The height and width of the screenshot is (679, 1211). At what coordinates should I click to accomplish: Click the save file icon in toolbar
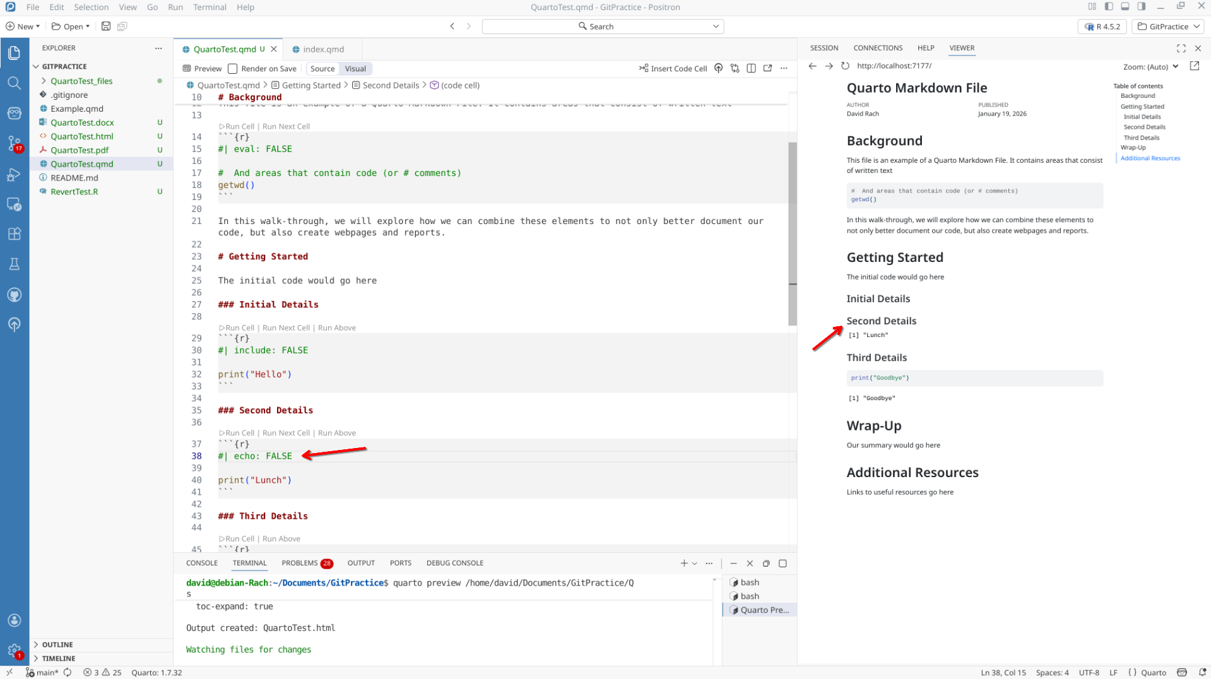[x=106, y=27]
